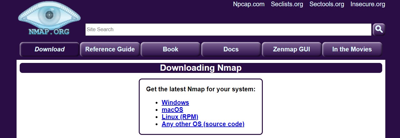Viewport: 400px width, 138px height.
Task: Open the Download navigation tab
Action: pyautogui.click(x=49, y=49)
